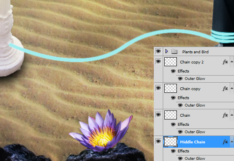The height and width of the screenshot is (161, 234).
Task: Hide Outer Glow effect on Chain copy 2
Action: [180, 79]
